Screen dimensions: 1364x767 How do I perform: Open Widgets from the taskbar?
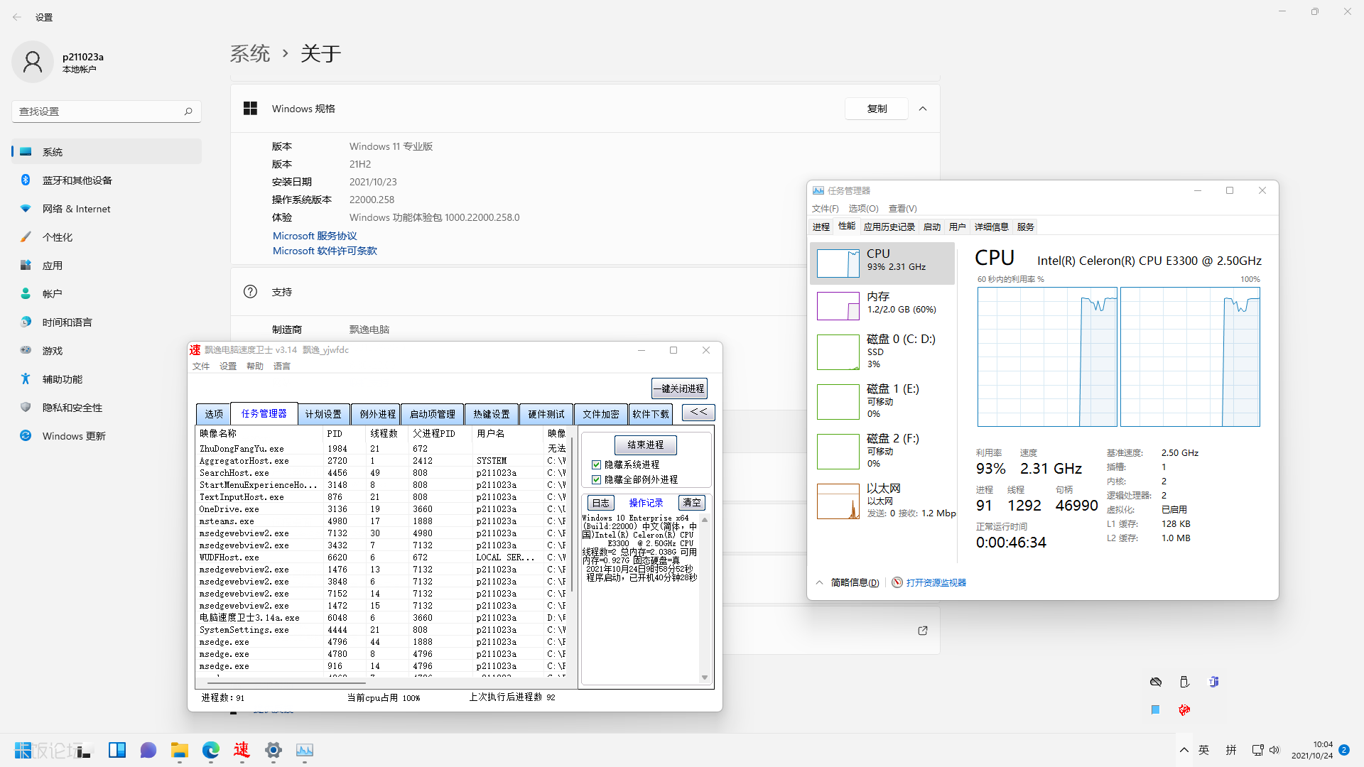(x=117, y=750)
